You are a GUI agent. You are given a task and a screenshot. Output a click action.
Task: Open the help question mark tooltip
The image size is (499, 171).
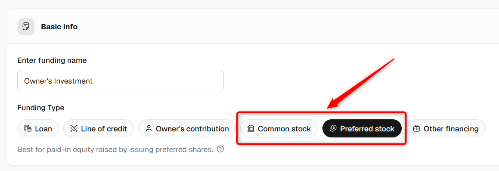pyautogui.click(x=220, y=149)
